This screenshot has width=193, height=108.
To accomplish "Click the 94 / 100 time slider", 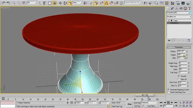I will [x=145, y=95].
